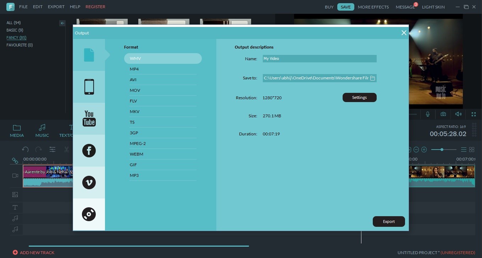Screen dimensions: 482x258
Task: Choose the Facebook upload option
Action: coord(89,150)
